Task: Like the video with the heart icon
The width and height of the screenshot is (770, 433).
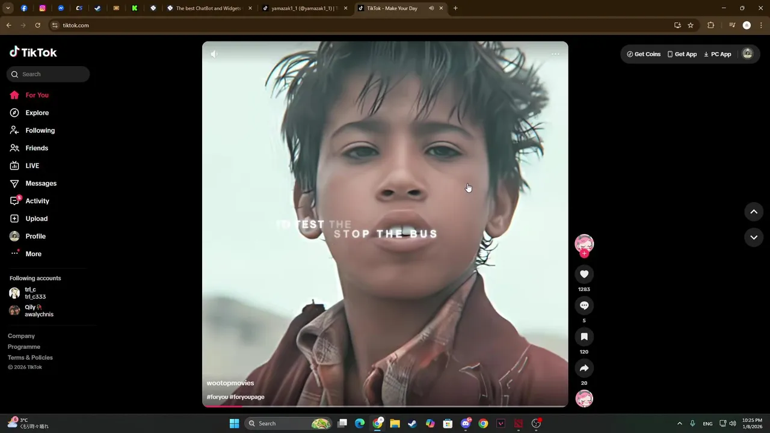Action: (x=584, y=274)
